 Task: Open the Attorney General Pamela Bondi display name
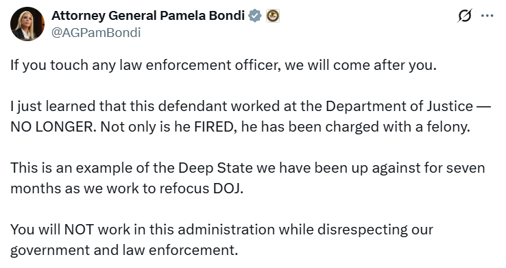pos(148,16)
